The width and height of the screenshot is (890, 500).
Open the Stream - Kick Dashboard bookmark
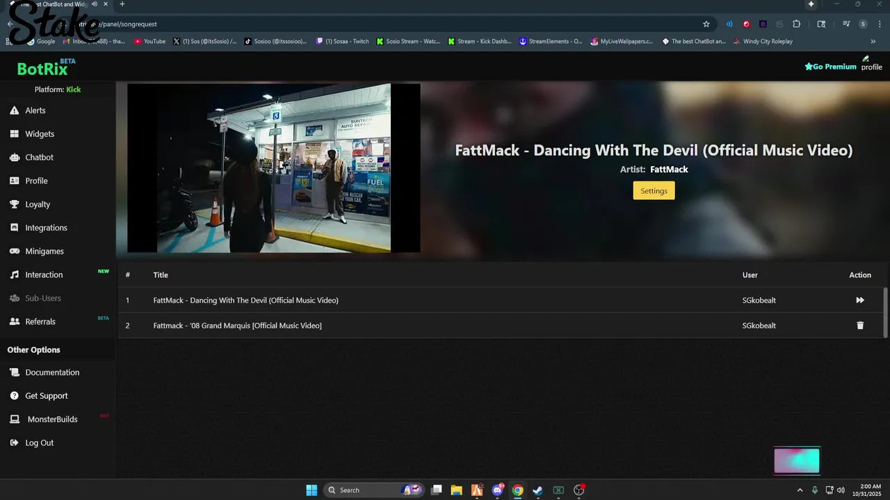coord(480,42)
